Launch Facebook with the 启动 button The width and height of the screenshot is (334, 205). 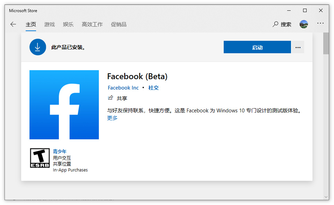(257, 47)
